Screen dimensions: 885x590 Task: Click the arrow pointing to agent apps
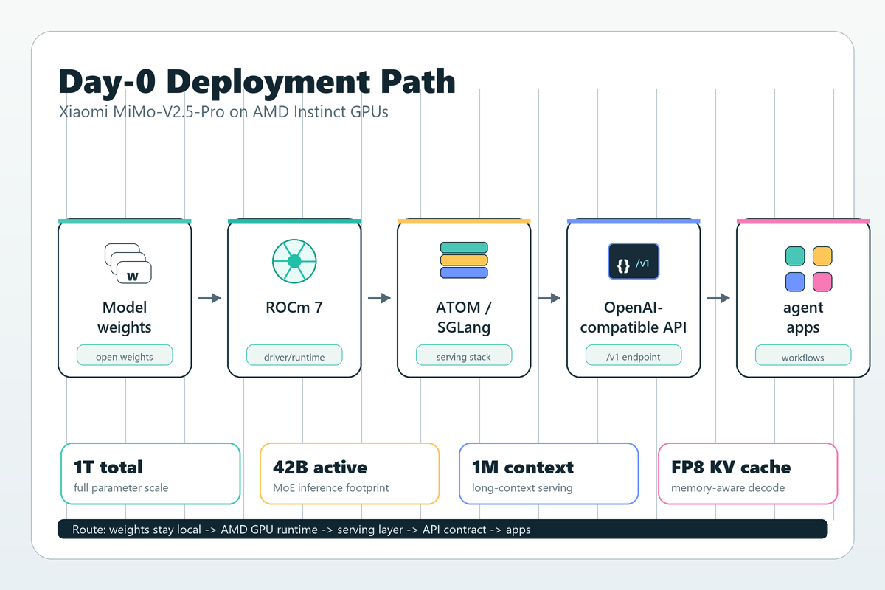718,298
